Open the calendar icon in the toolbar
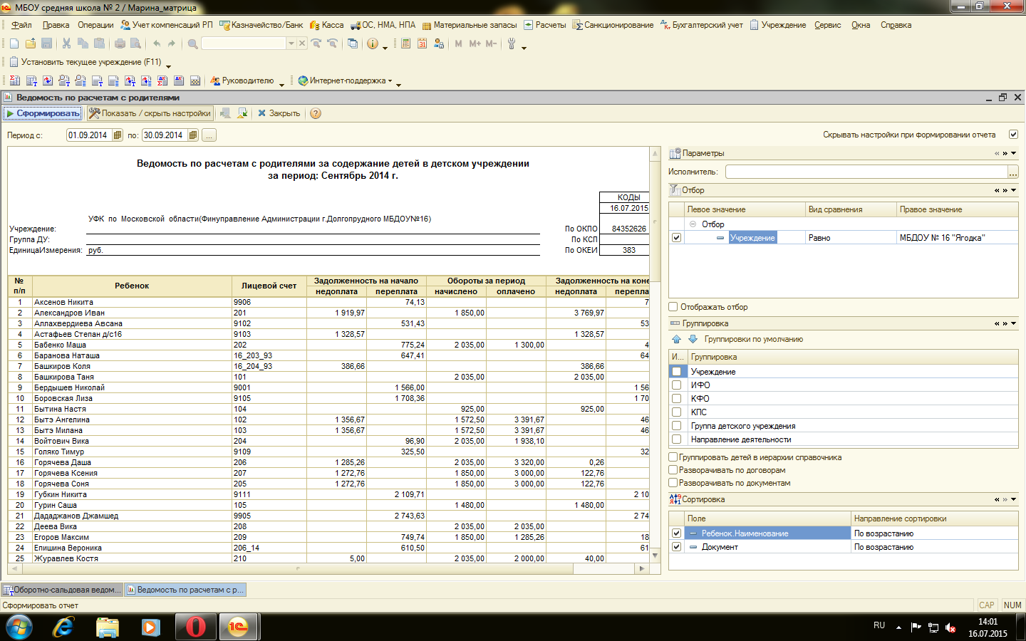This screenshot has height=641, width=1026. (x=422, y=43)
